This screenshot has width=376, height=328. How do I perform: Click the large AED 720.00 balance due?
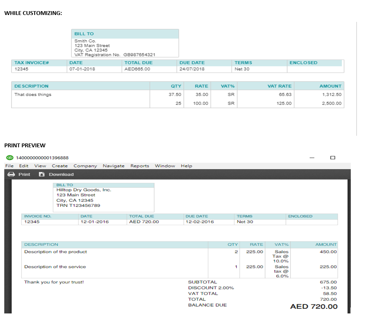[314, 307]
